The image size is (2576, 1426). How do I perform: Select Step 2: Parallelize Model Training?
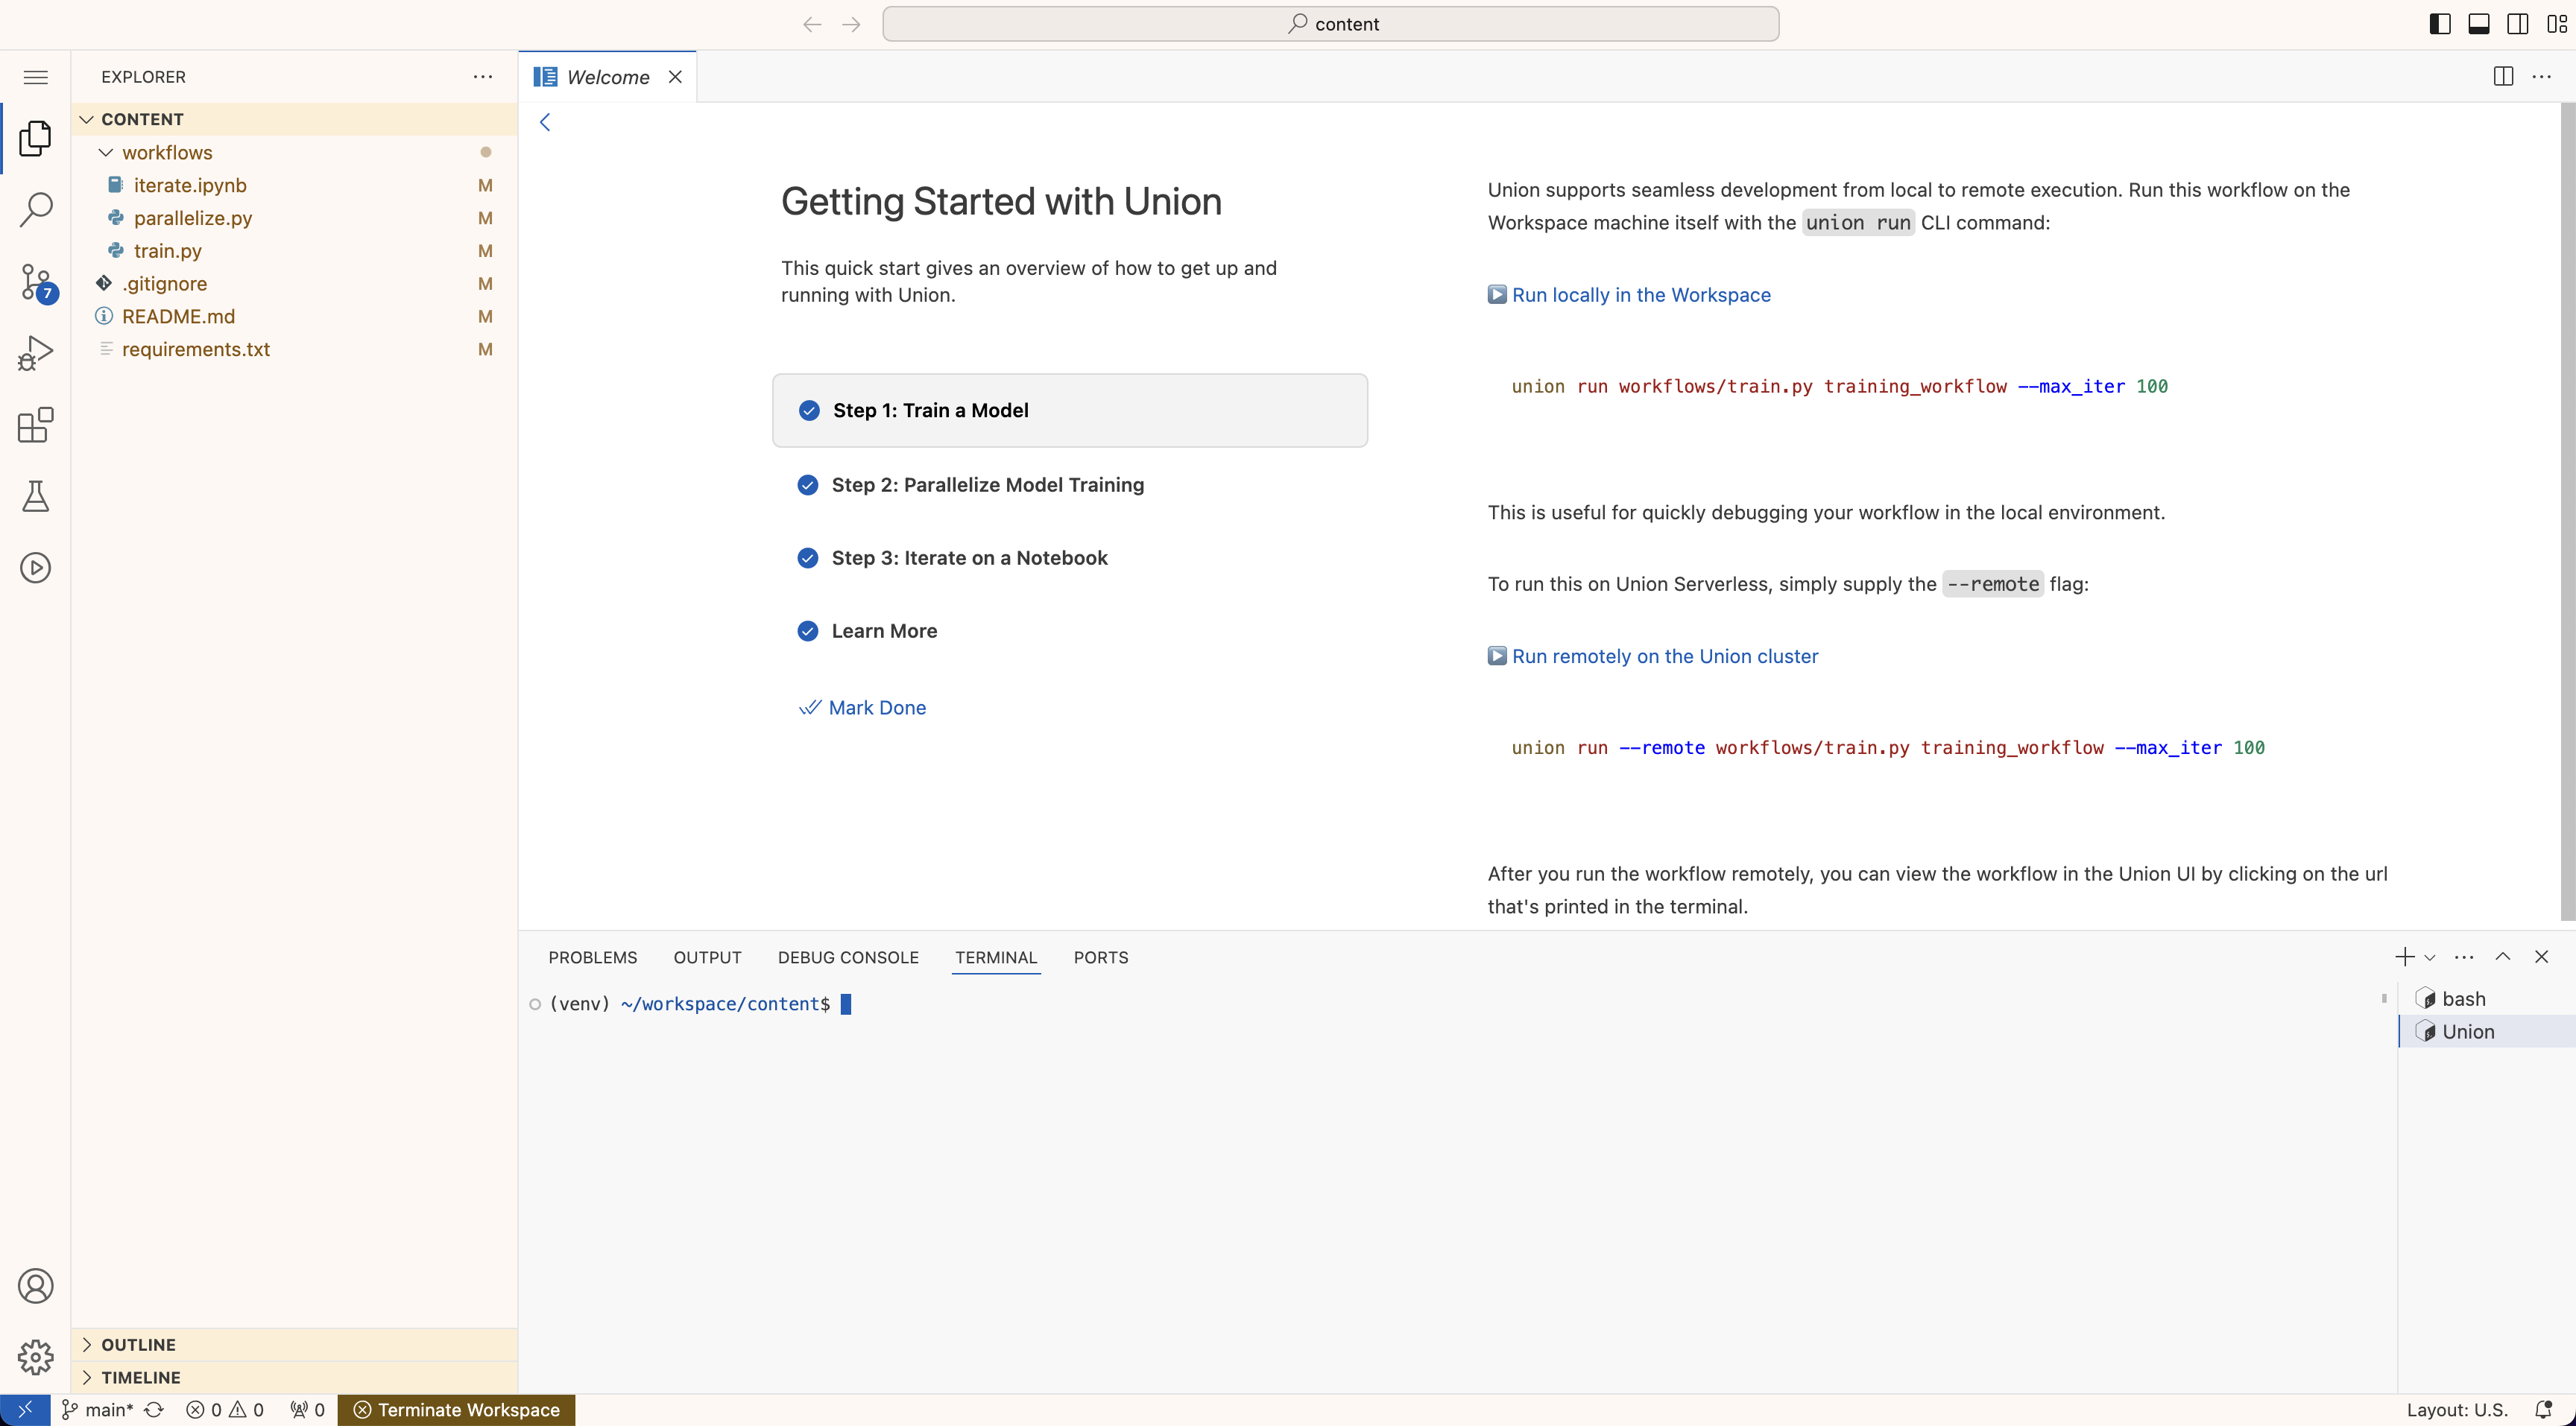(x=988, y=483)
